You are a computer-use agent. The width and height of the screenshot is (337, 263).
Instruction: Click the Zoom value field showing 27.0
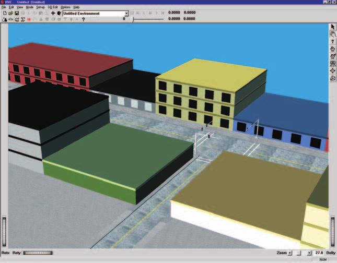click(x=319, y=253)
